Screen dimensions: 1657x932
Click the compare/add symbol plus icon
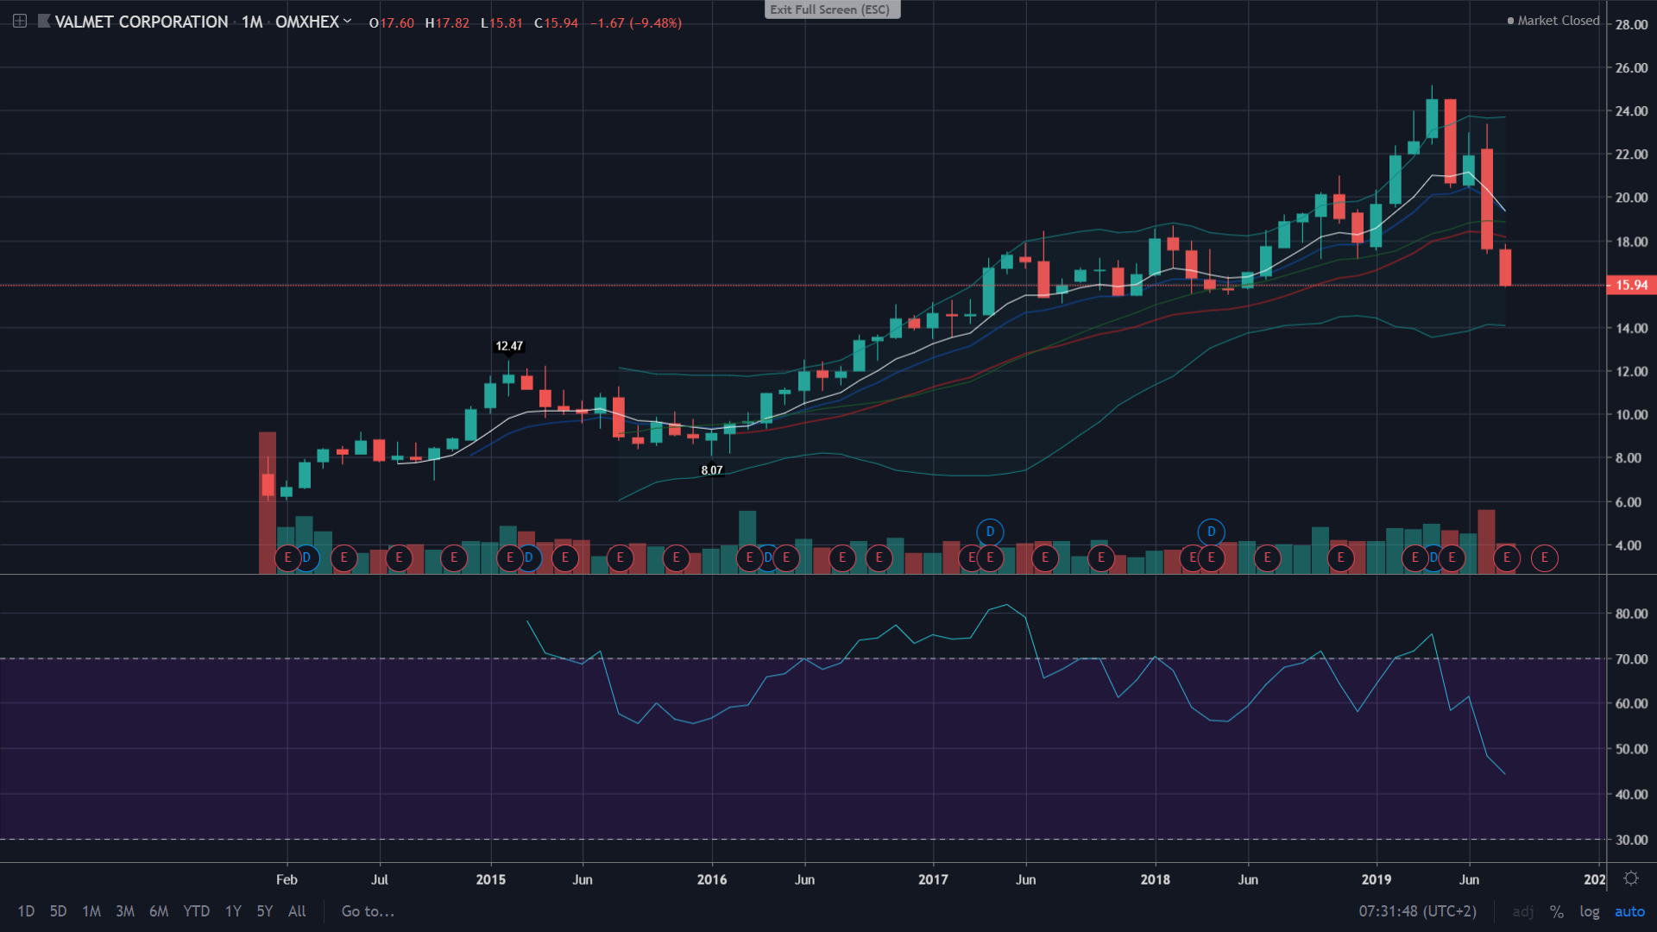[19, 22]
